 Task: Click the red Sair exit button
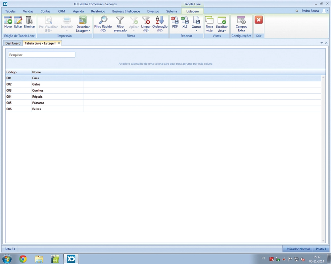click(259, 20)
